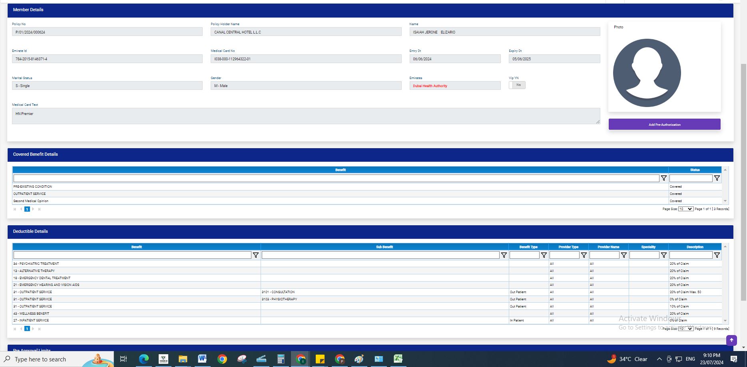Open filter for Deductible Description column

point(717,255)
